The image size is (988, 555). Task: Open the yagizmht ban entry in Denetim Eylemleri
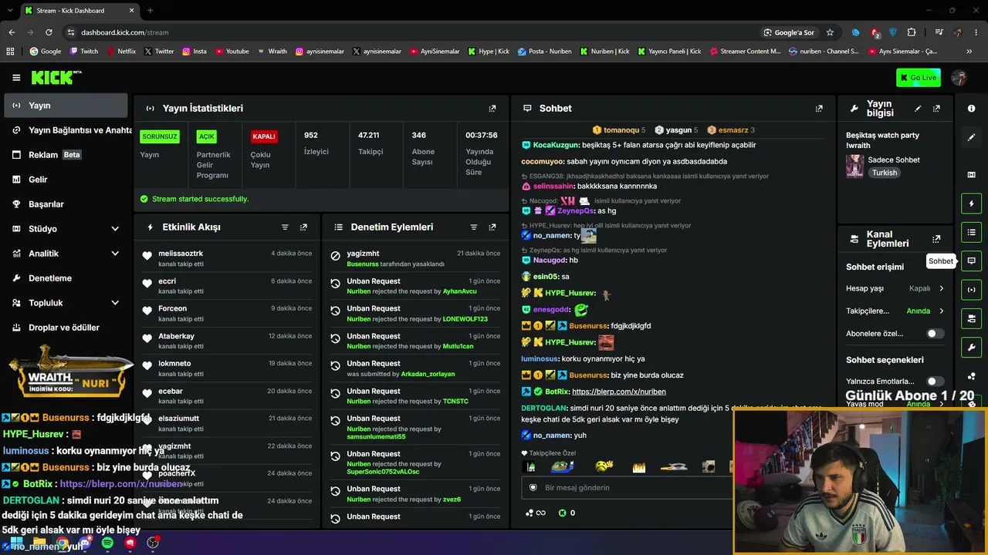(415, 258)
